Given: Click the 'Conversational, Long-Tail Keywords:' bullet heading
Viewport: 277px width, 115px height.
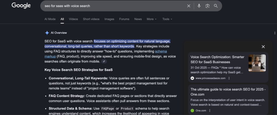Looking at the screenshot, I should click(78, 78).
